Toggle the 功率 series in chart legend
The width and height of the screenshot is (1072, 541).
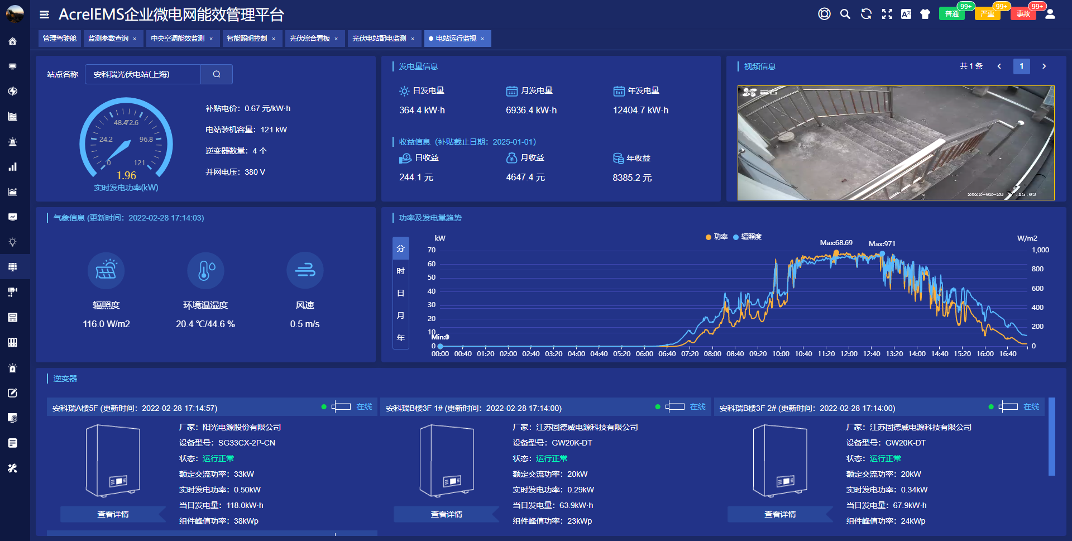tap(716, 237)
